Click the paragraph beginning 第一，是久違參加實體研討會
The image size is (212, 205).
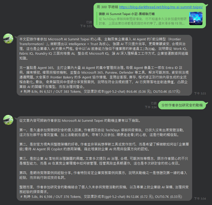point(102,132)
